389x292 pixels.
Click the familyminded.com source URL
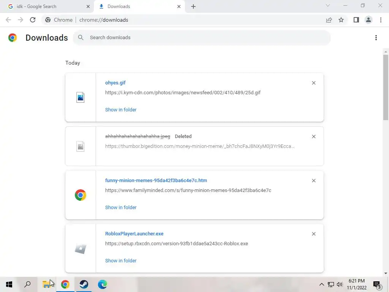coord(188,190)
